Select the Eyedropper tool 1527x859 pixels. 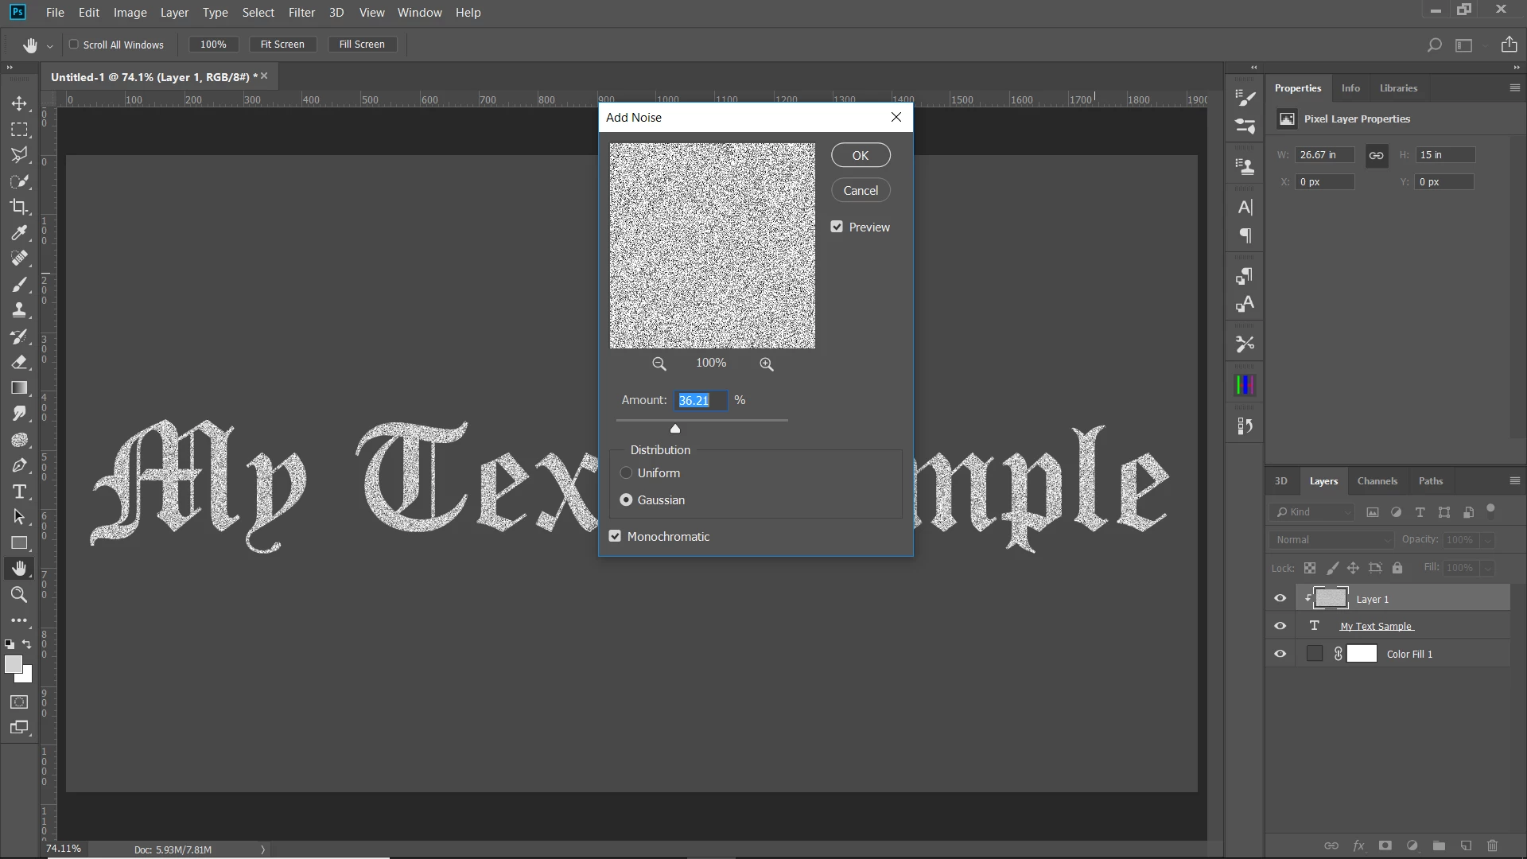(19, 232)
